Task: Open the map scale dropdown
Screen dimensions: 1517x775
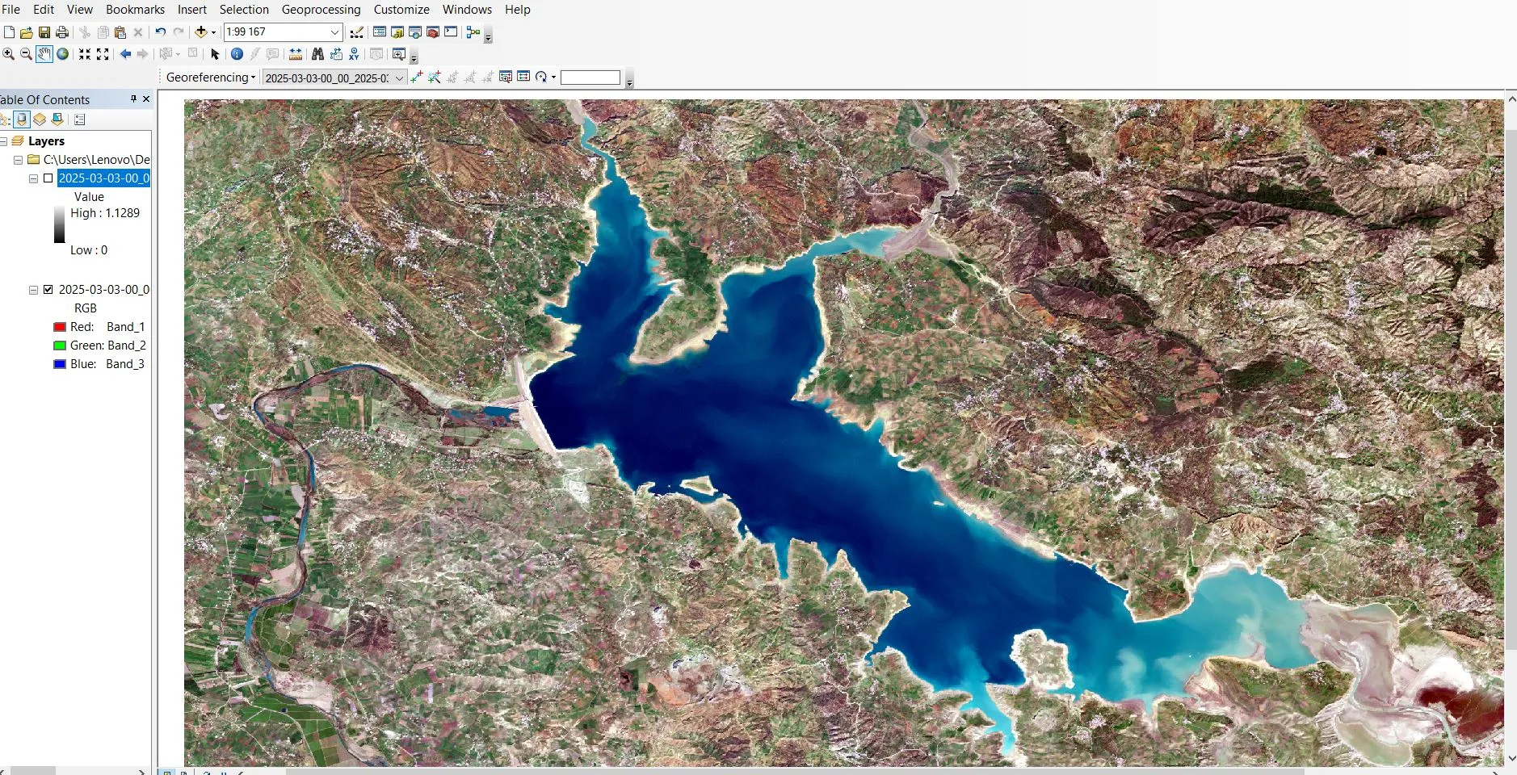Action: 334,32
